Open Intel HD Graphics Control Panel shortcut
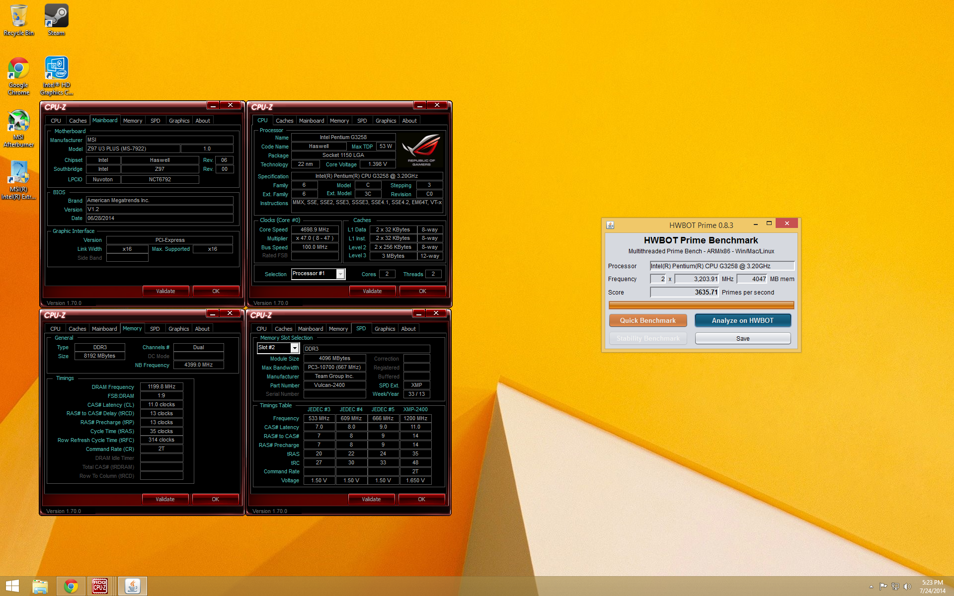Image resolution: width=954 pixels, height=596 pixels. [x=56, y=76]
